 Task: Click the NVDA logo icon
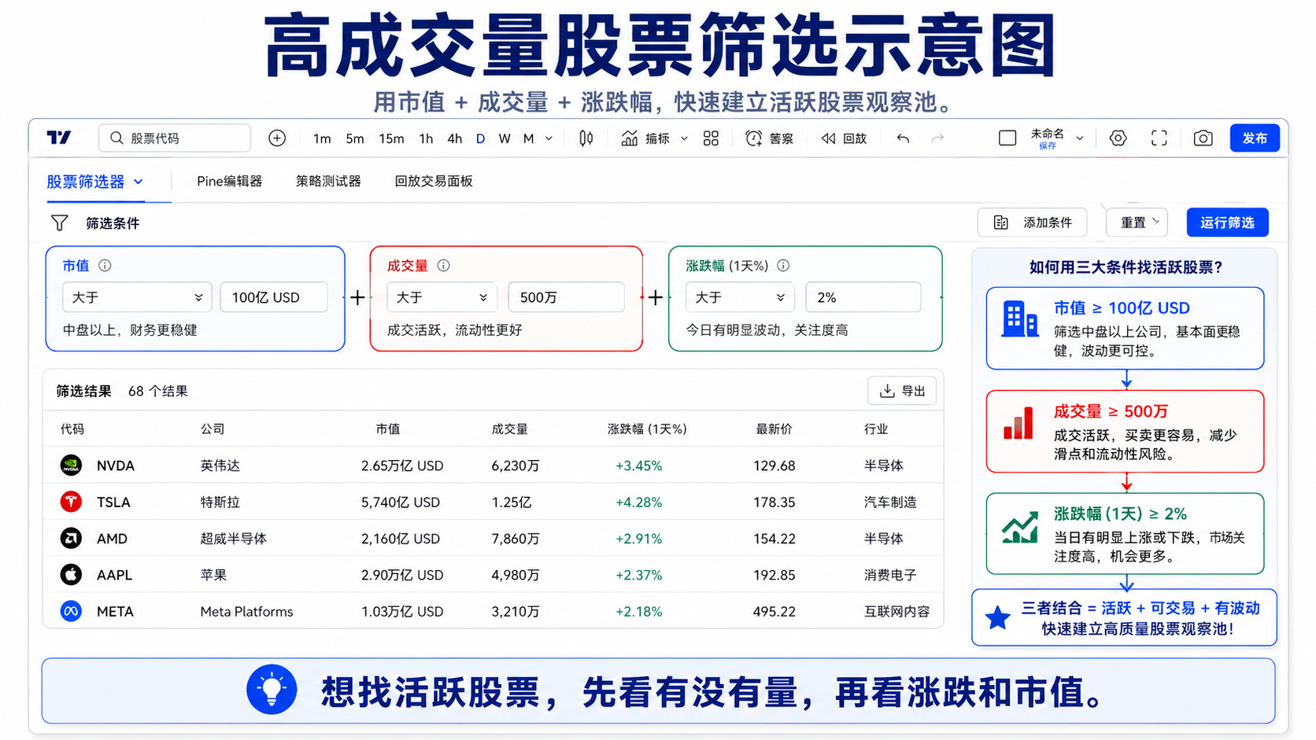(71, 466)
